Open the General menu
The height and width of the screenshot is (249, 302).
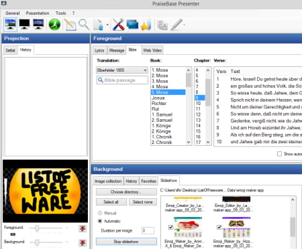point(13,13)
